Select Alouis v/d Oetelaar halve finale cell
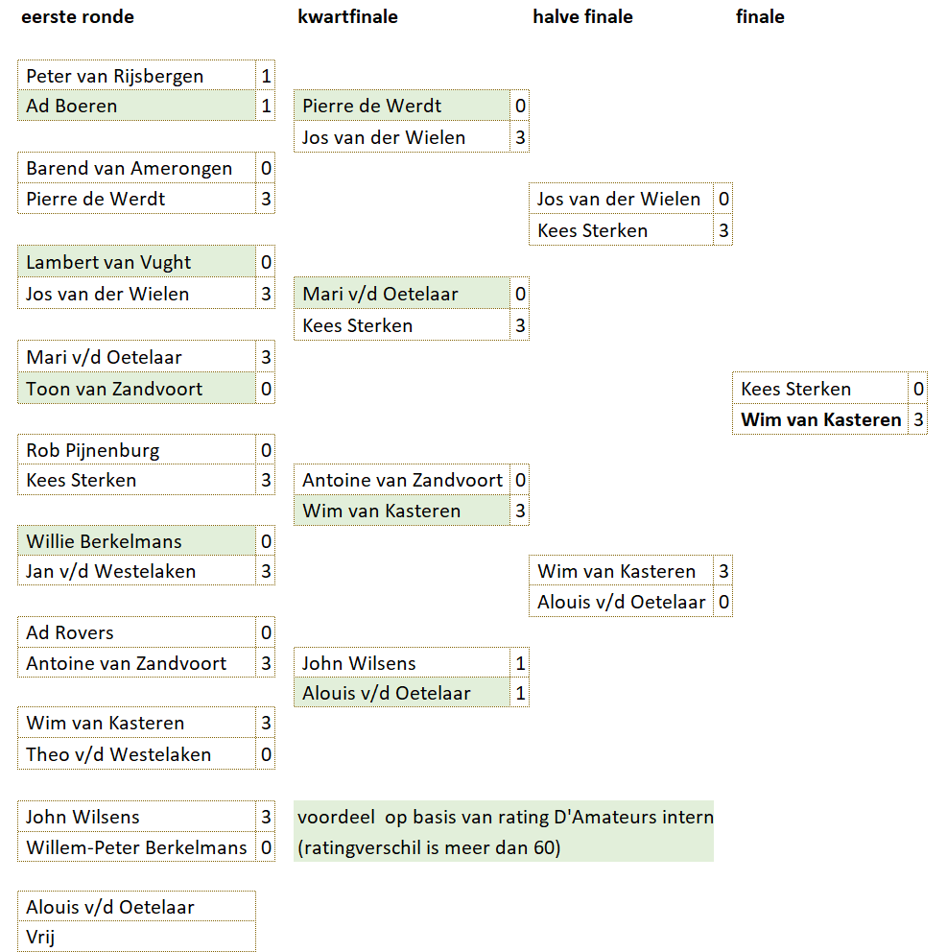The image size is (947, 952). coord(621,602)
